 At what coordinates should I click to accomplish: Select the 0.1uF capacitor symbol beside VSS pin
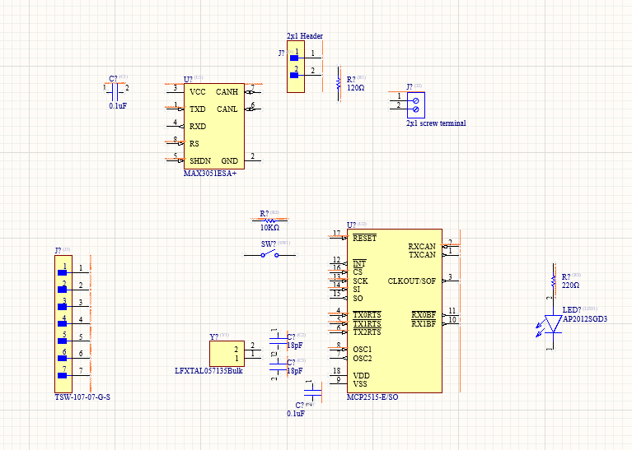point(313,391)
